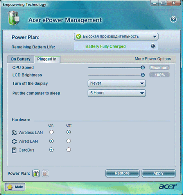The image size is (183, 195).
Task: Open the Put the computer to sleep dropdown
Action: (x=117, y=93)
